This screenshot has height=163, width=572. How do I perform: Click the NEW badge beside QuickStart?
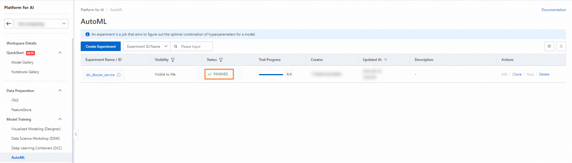click(30, 53)
